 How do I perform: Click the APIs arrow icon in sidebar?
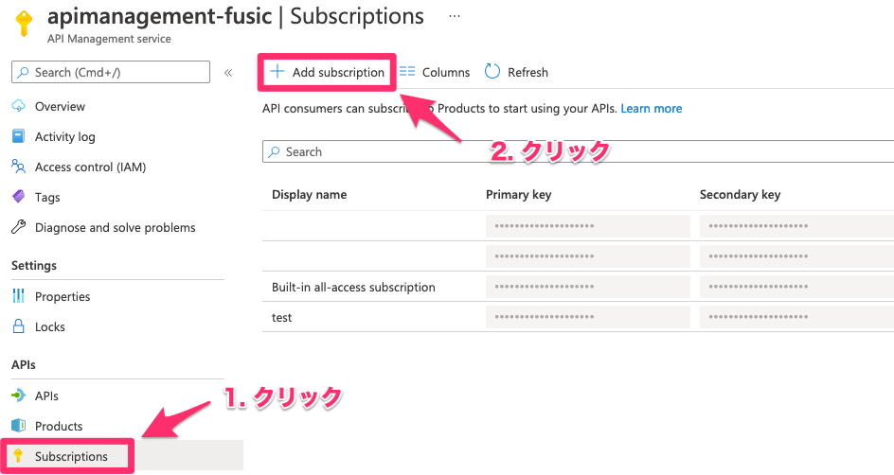coord(18,396)
